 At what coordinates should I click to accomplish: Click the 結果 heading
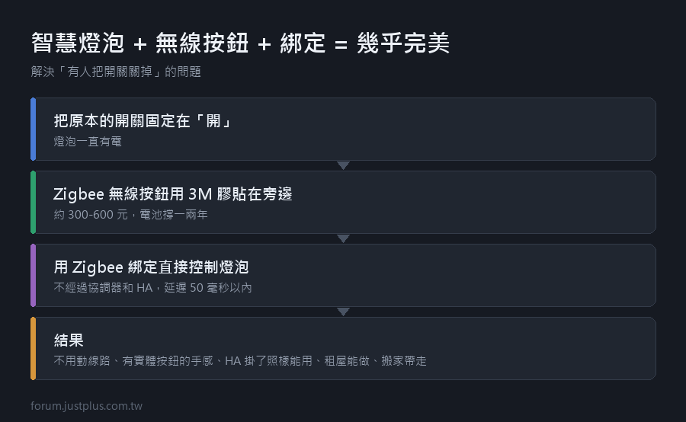[69, 340]
